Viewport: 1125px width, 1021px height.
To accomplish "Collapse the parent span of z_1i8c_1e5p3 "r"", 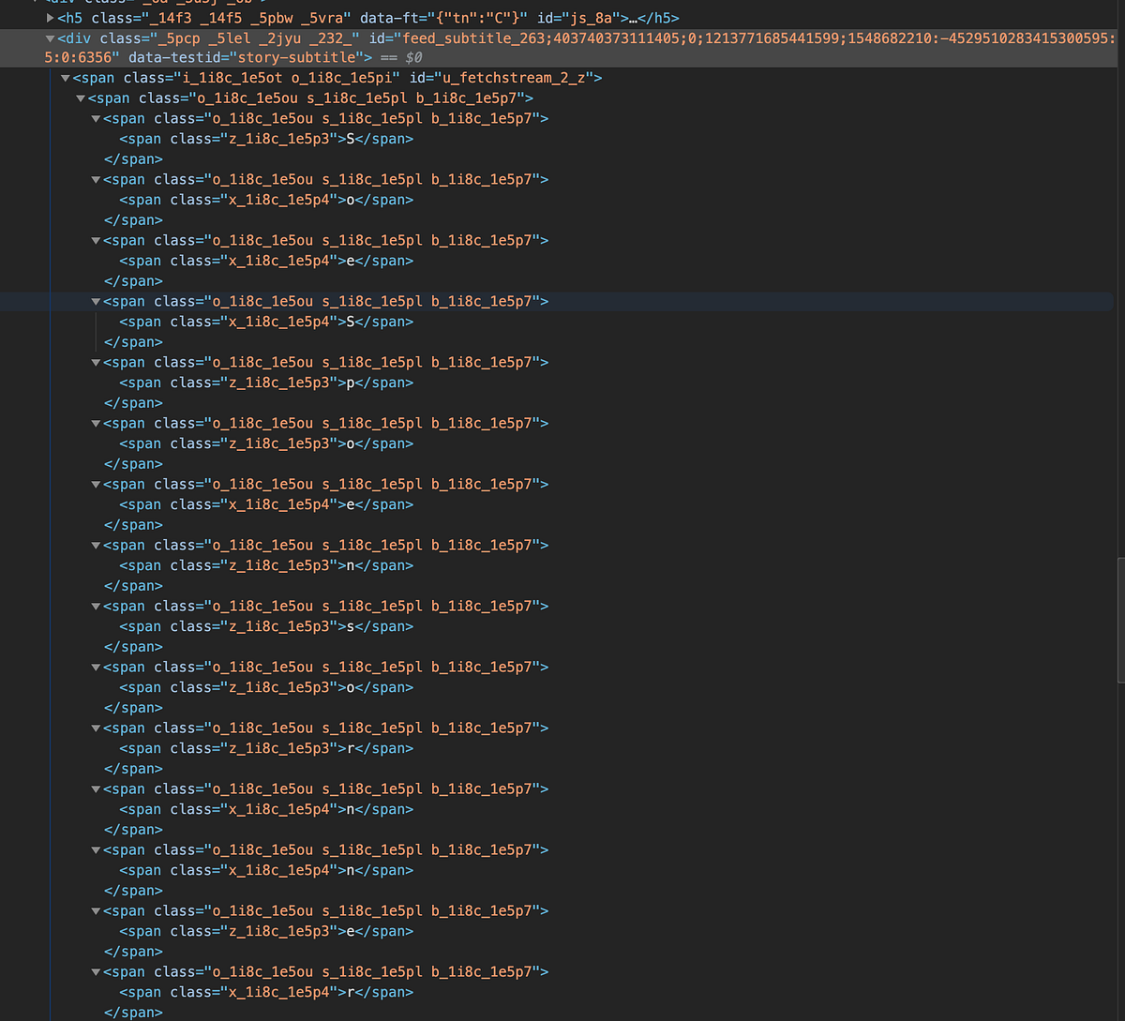I will tap(96, 728).
